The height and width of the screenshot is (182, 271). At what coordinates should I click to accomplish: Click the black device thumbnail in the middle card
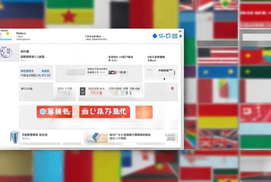click(82, 91)
